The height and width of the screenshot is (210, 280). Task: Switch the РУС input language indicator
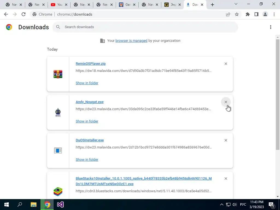coord(243,205)
